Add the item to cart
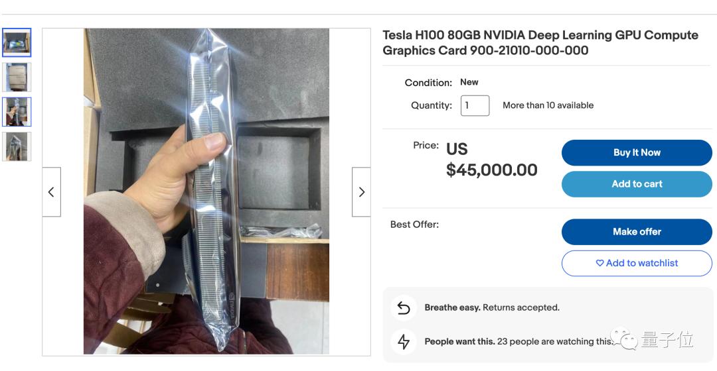The width and height of the screenshot is (717, 371). tap(637, 184)
